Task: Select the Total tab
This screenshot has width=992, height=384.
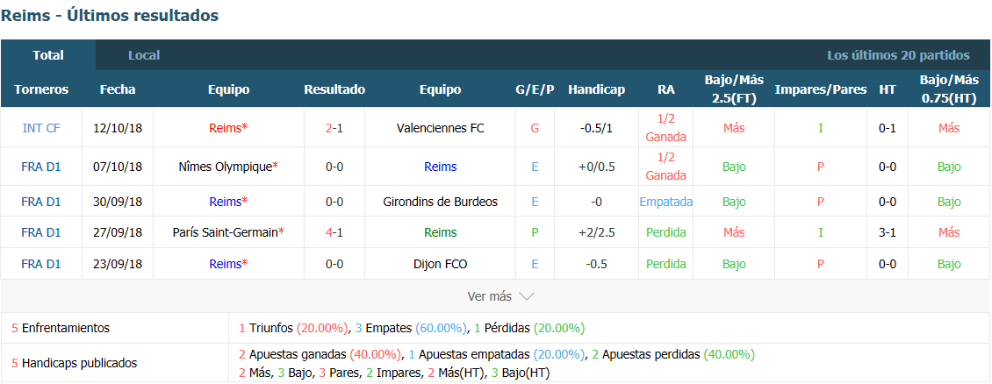Action: pyautogui.click(x=48, y=55)
